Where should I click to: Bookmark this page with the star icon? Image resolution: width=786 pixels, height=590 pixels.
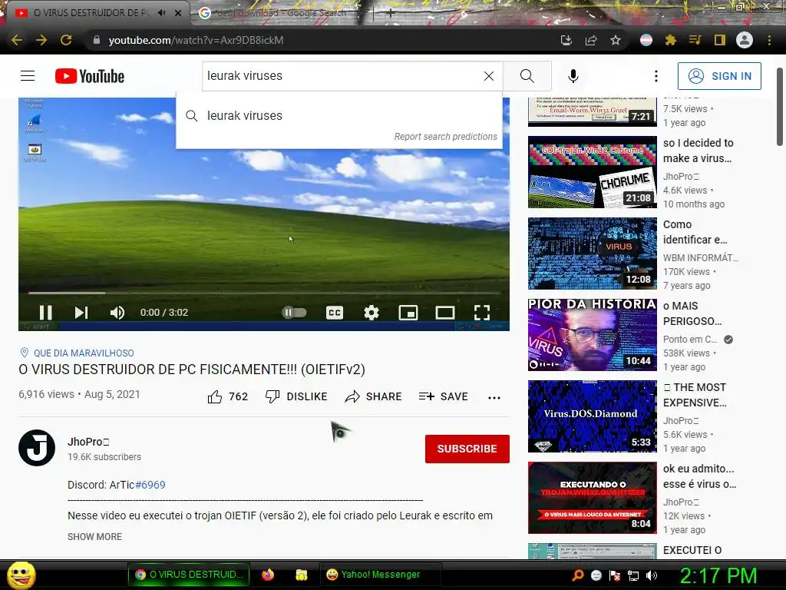coord(616,40)
